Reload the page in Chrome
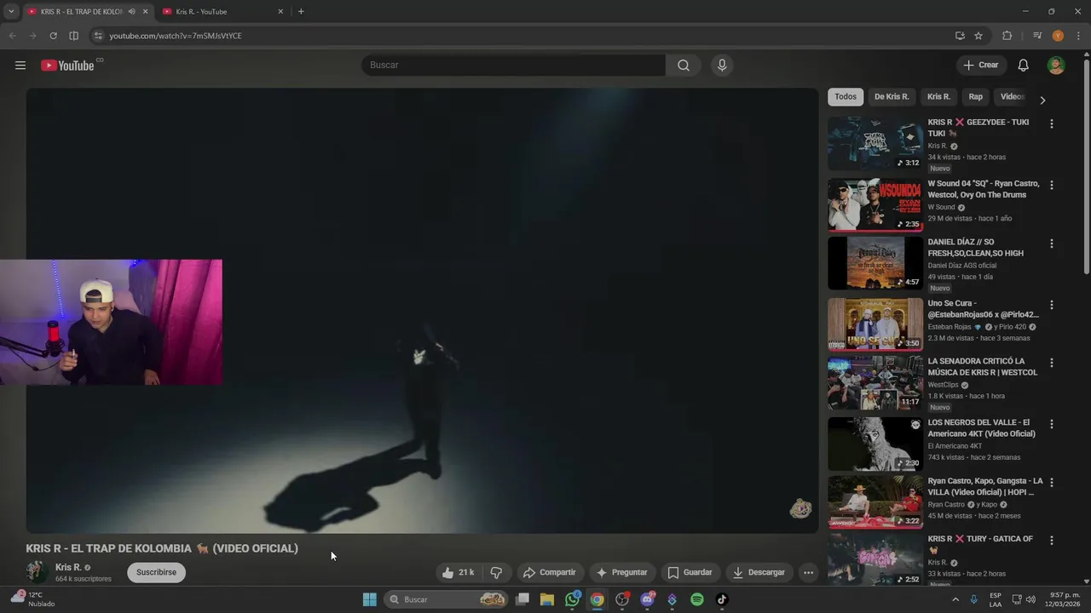 53,36
